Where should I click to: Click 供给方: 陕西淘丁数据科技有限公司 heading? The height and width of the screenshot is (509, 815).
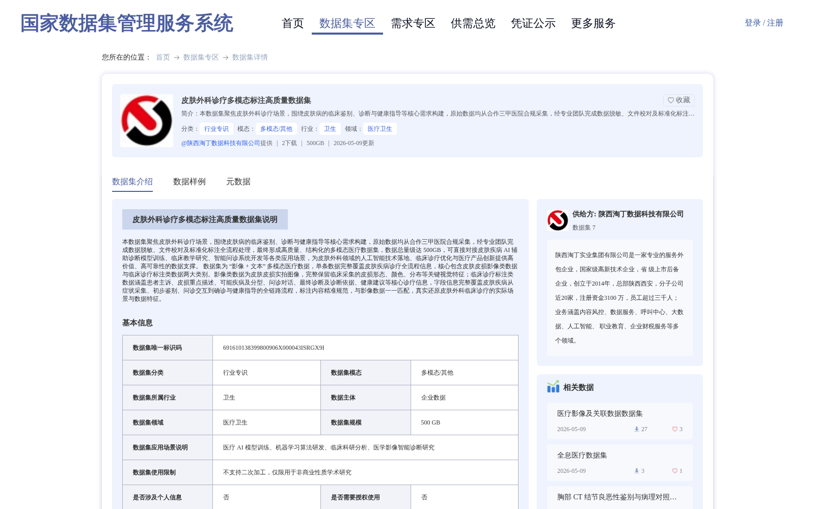pos(628,214)
